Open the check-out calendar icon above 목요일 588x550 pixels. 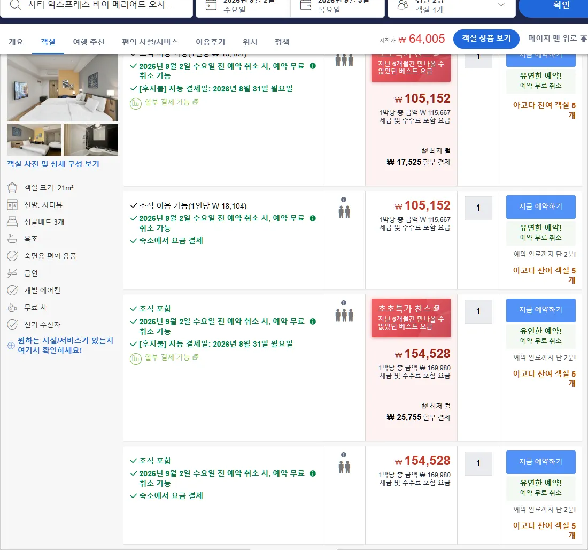(306, 5)
